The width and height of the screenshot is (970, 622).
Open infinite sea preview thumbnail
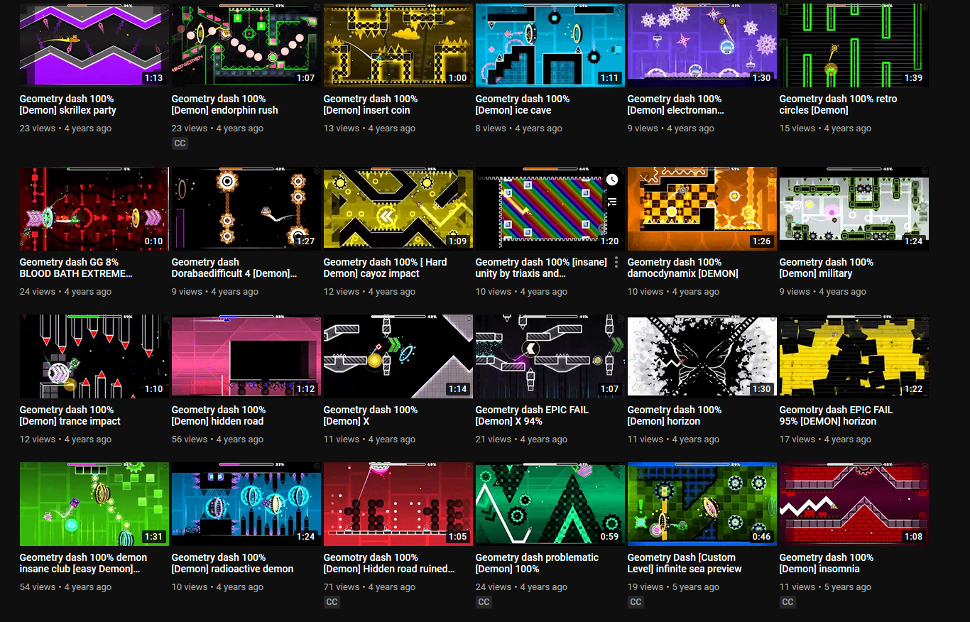click(x=702, y=503)
